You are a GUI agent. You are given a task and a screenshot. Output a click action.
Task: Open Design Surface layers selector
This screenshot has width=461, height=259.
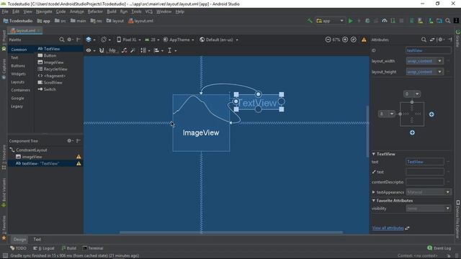click(x=90, y=40)
